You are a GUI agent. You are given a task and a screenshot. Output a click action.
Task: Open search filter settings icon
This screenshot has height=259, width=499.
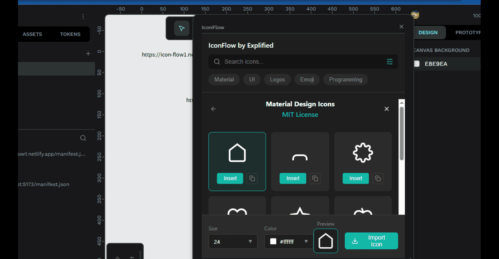pos(390,62)
